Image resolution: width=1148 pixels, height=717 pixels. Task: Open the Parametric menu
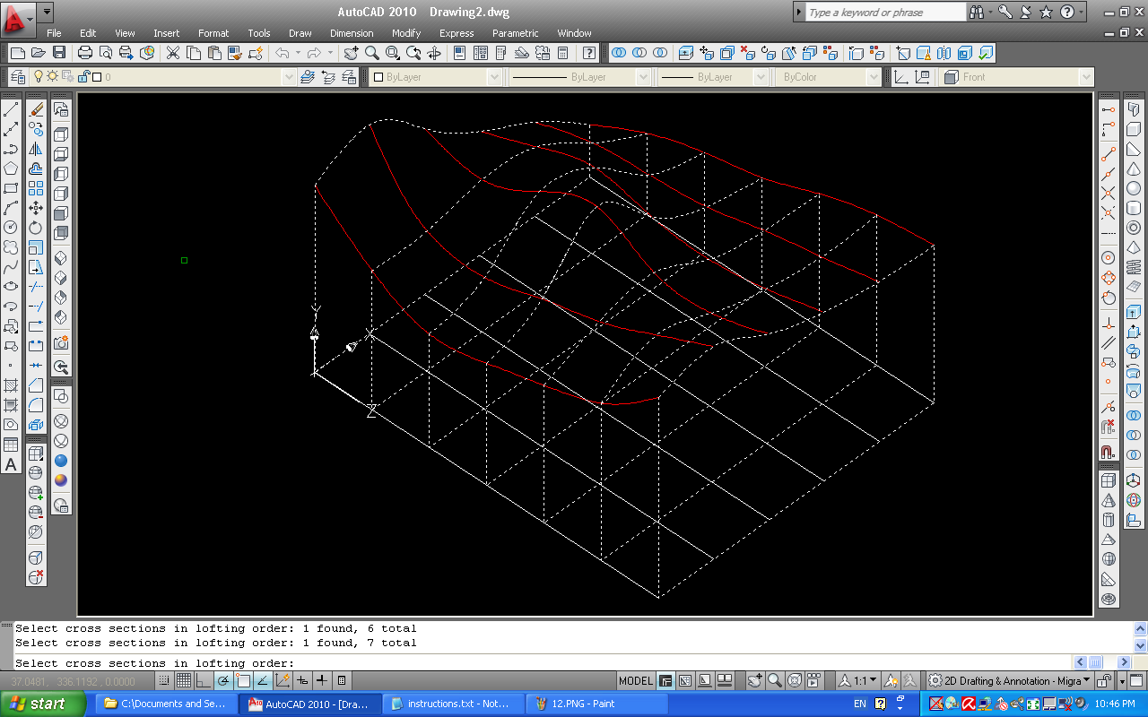click(515, 33)
